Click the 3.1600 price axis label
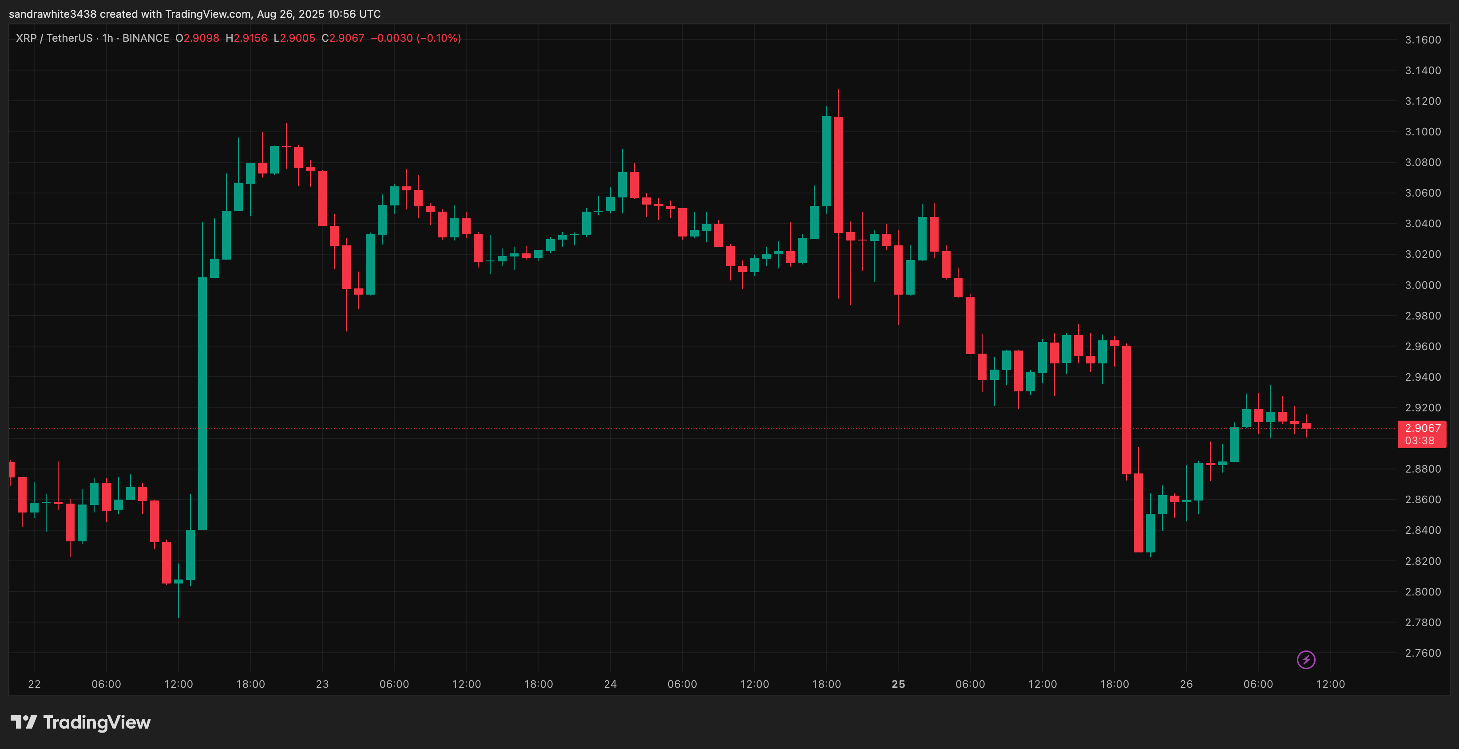The height and width of the screenshot is (749, 1459). [1423, 39]
